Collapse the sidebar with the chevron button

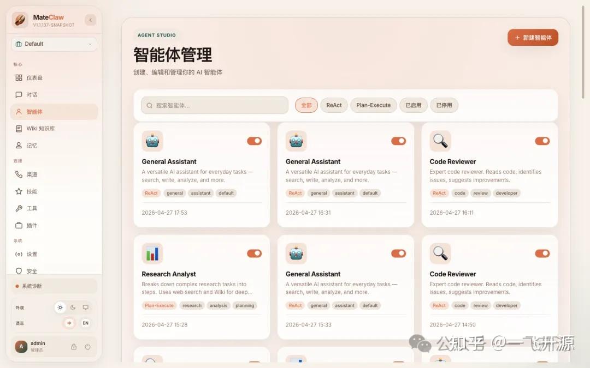(90, 20)
